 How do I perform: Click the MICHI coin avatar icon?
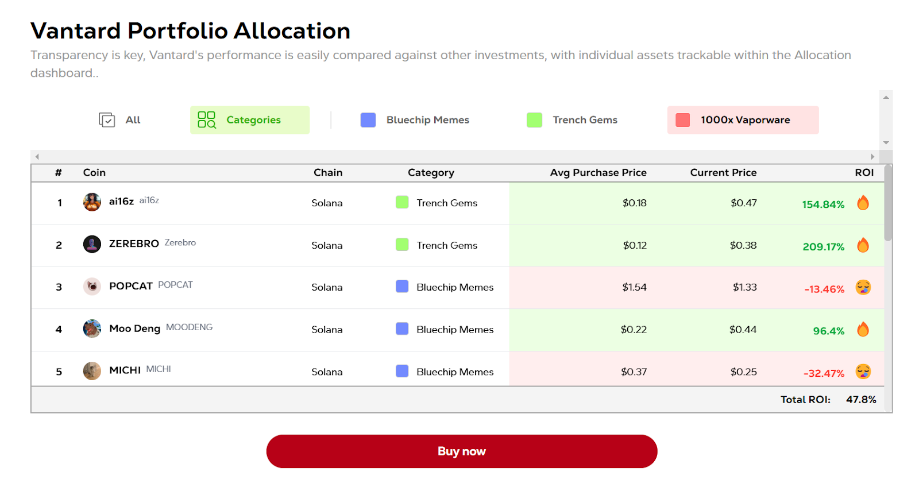(92, 371)
